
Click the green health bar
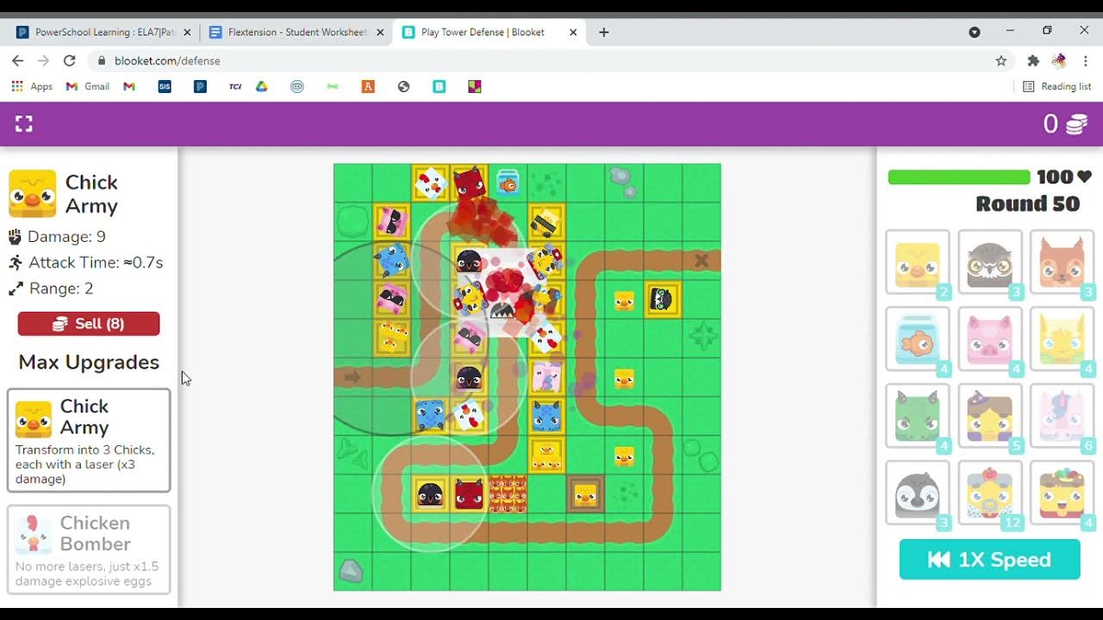[x=959, y=177]
